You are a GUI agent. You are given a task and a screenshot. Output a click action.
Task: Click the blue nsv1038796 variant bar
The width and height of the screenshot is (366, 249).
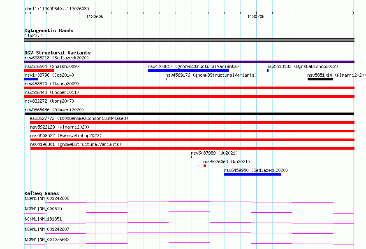pyautogui.click(x=31, y=79)
